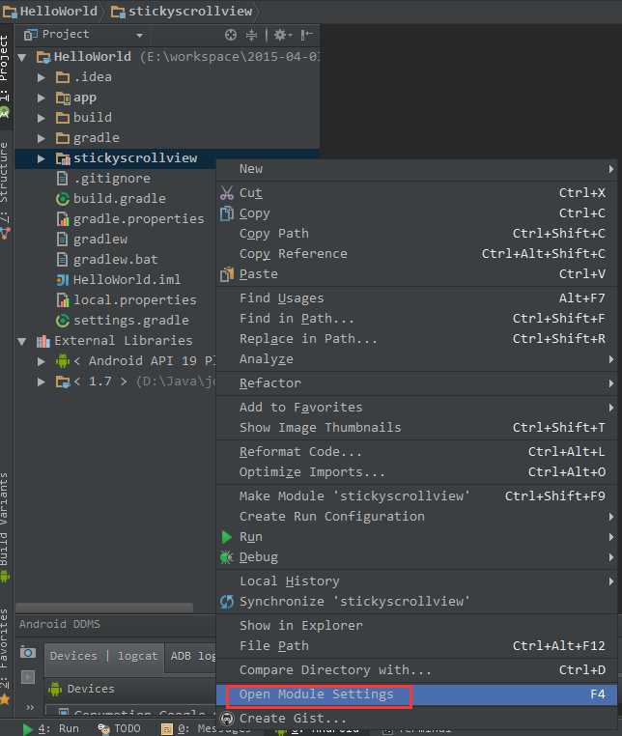
Task: Click the hide Project panel icon
Action: pyautogui.click(x=309, y=35)
